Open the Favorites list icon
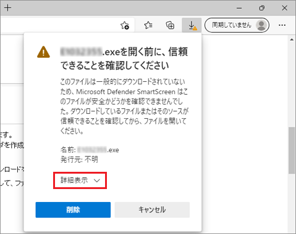Image resolution: width=296 pixels, height=234 pixels. (x=148, y=25)
